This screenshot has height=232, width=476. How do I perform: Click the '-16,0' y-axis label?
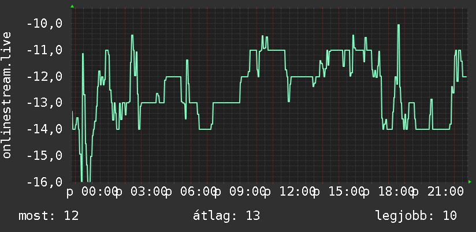[x=44, y=182]
